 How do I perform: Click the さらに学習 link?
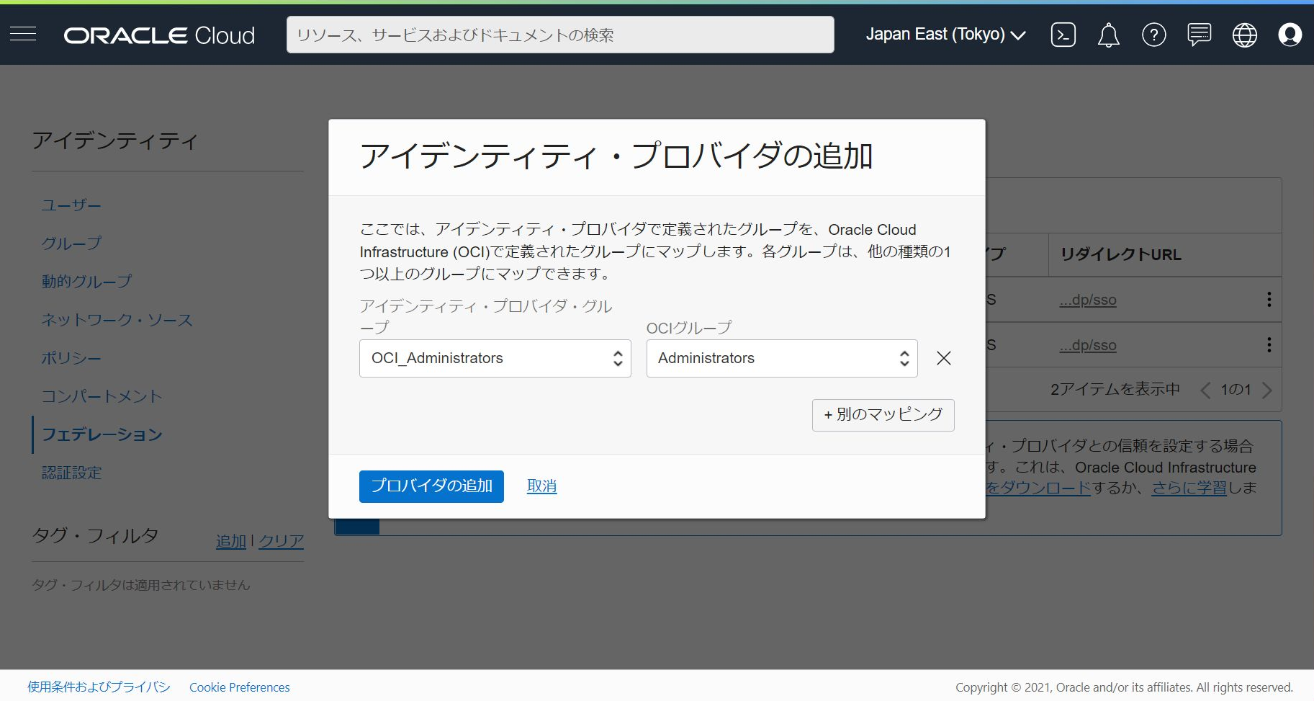pyautogui.click(x=1189, y=488)
